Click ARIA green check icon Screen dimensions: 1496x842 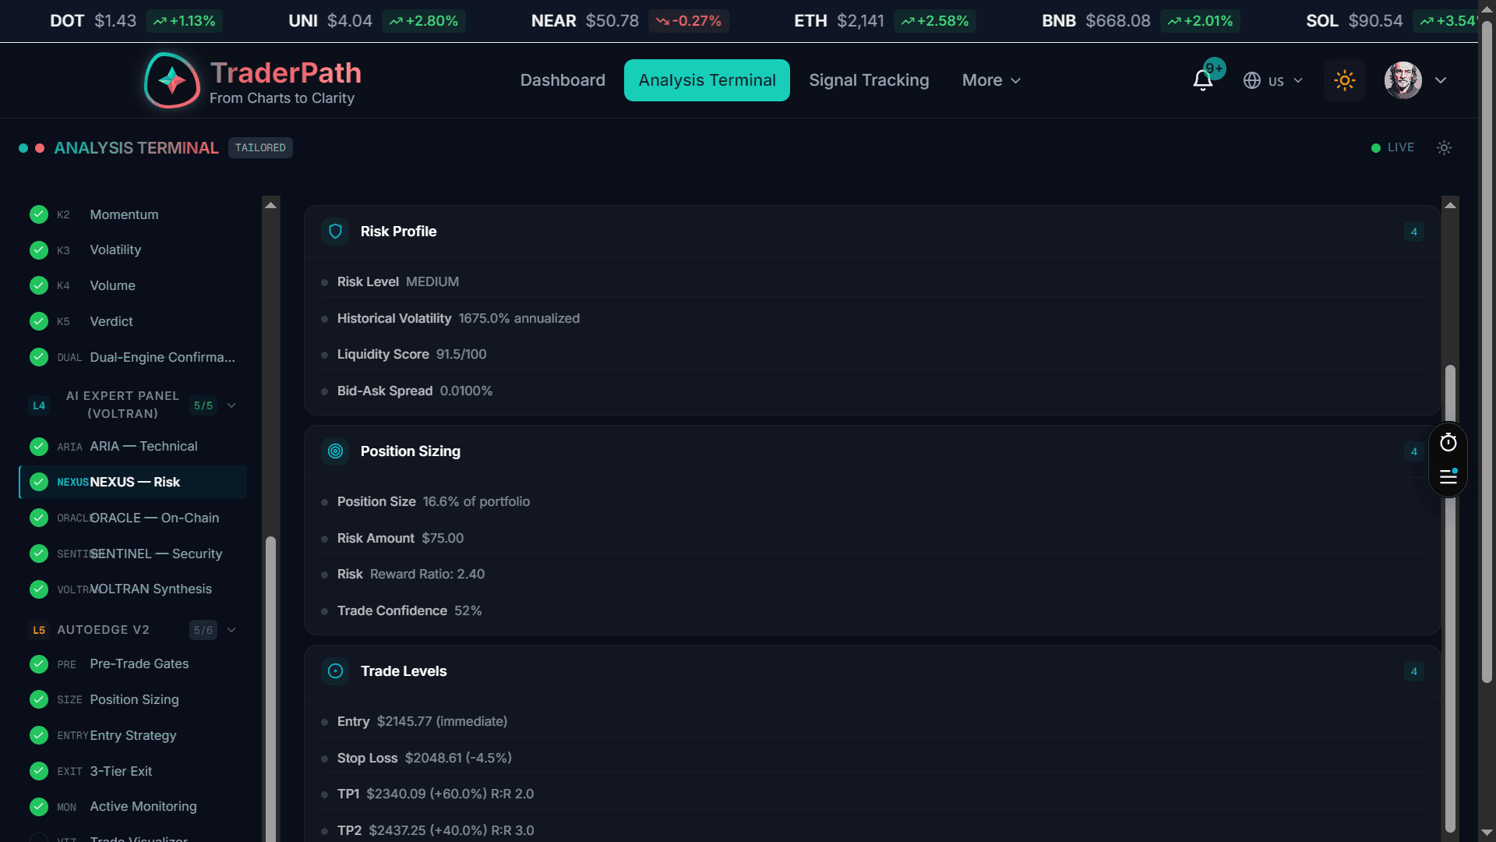coord(39,446)
